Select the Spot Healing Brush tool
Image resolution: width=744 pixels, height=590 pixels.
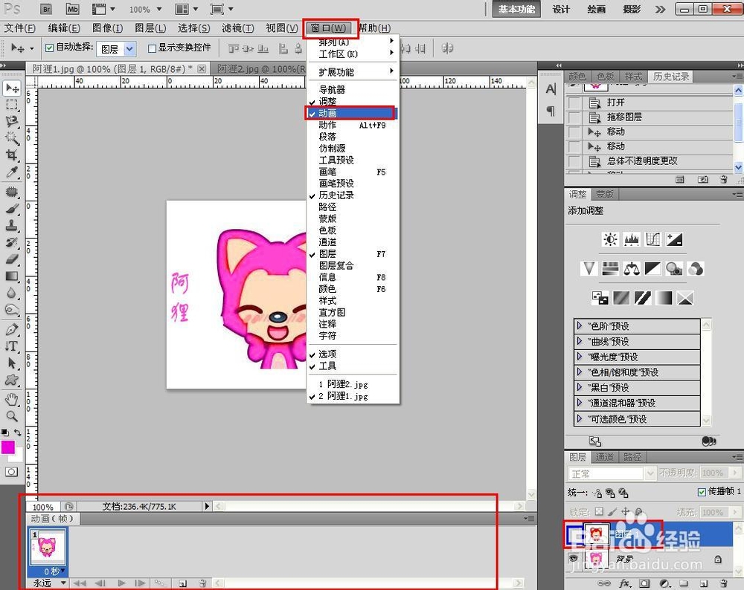click(x=11, y=192)
